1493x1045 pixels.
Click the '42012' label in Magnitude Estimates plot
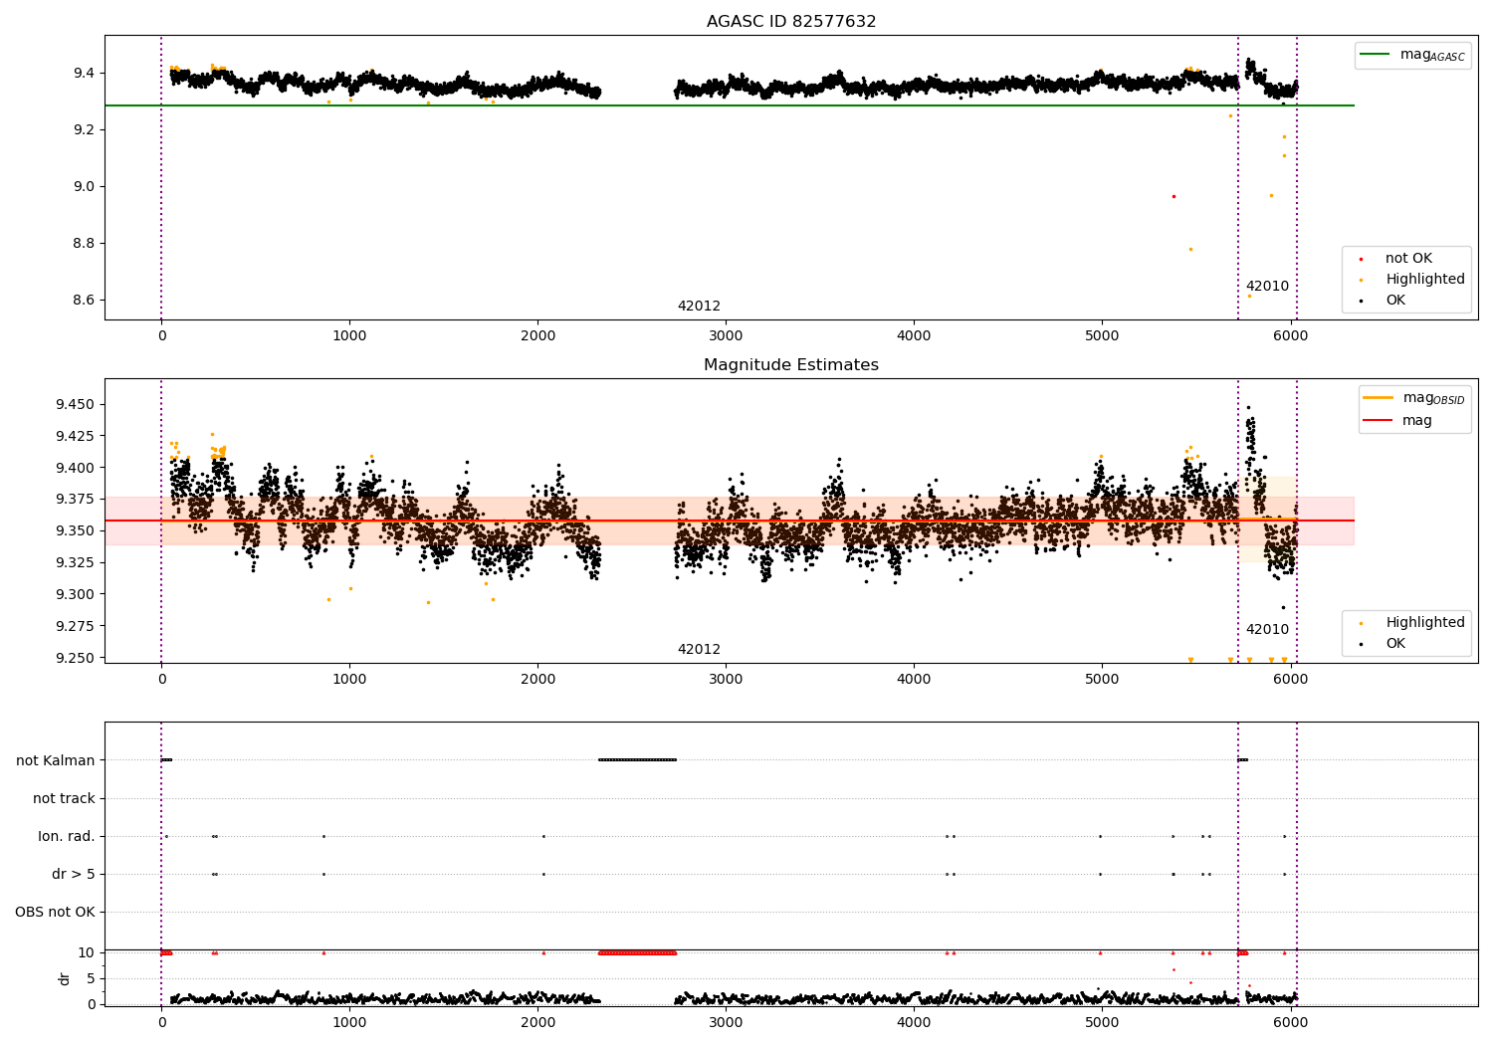699,649
